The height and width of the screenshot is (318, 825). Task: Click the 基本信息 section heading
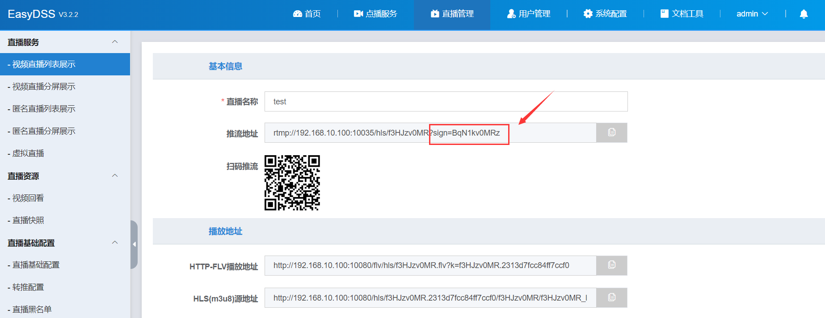[x=225, y=66]
